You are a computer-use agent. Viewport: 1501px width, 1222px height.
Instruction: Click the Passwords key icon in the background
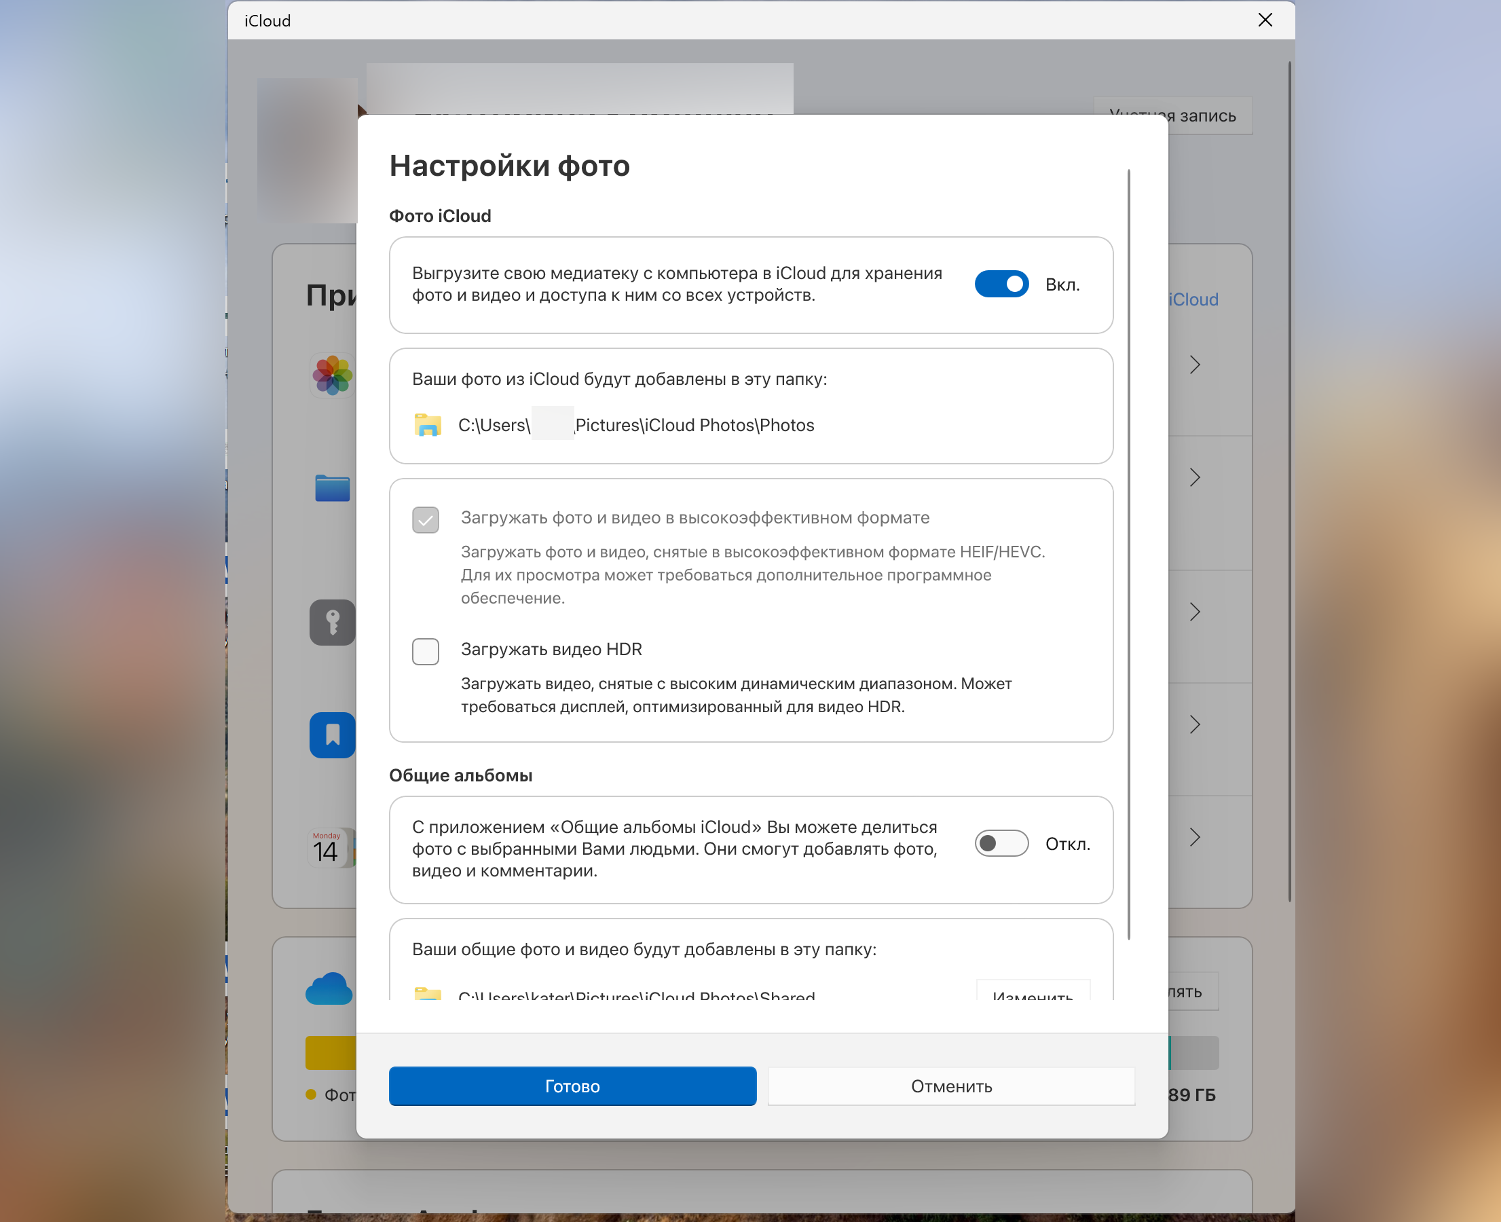pyautogui.click(x=333, y=623)
